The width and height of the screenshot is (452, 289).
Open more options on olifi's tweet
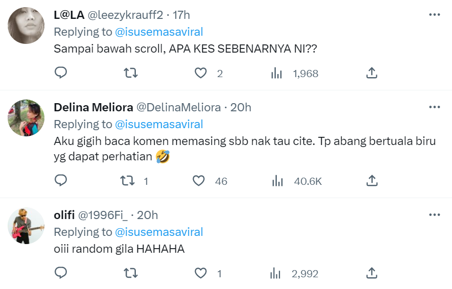[x=434, y=215]
